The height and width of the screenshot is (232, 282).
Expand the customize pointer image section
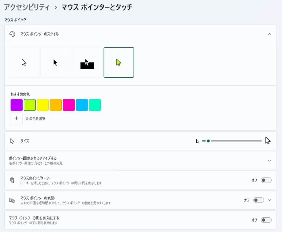[269, 160]
